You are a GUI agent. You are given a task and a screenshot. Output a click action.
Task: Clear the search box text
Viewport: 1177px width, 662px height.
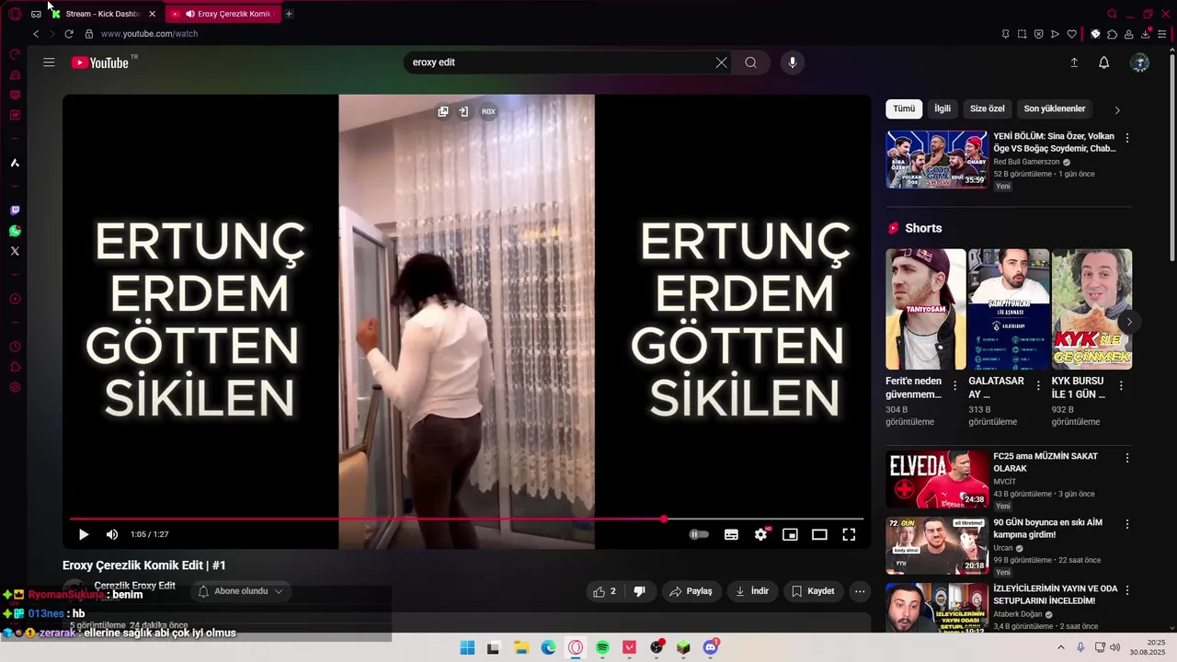coord(721,63)
